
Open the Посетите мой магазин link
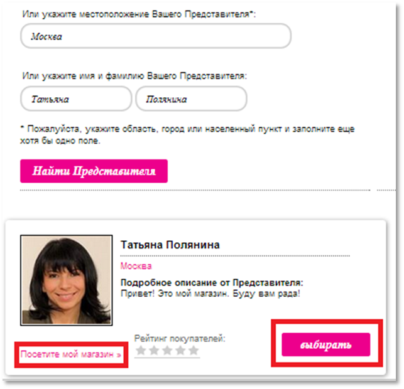coord(71,354)
